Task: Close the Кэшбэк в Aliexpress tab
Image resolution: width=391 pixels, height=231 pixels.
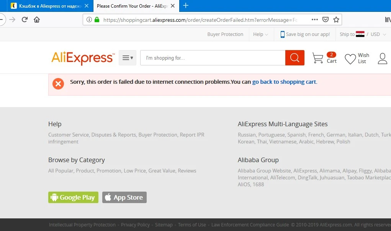Action: tap(87, 6)
